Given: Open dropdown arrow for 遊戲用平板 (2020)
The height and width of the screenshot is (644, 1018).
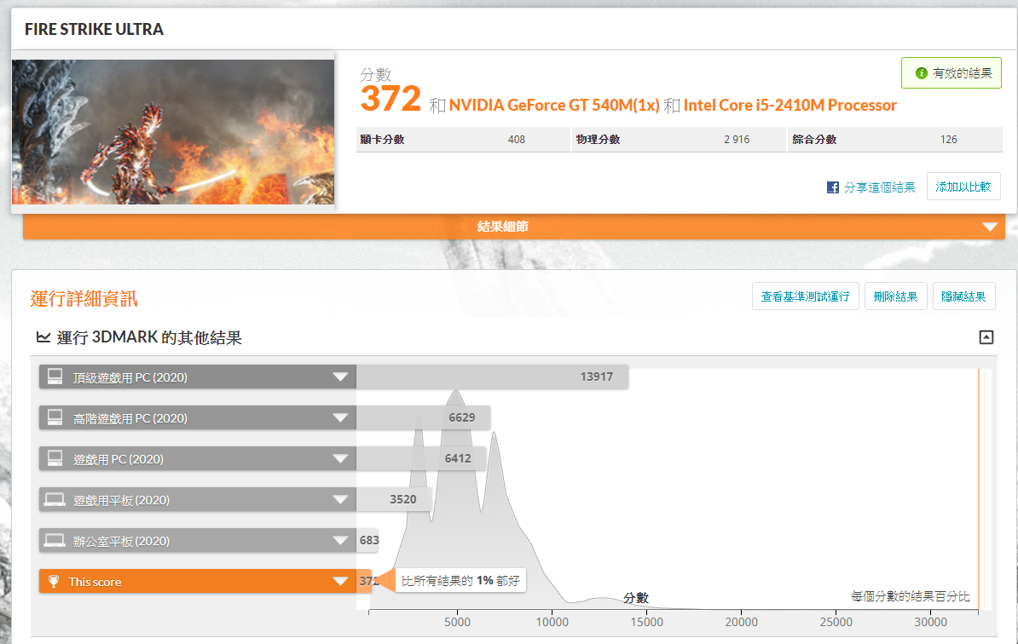Looking at the screenshot, I should [x=340, y=499].
